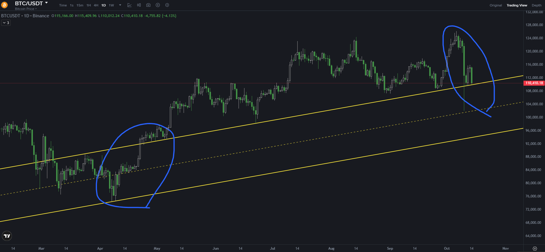Open the Bitcoin Price external link

tap(26, 9)
